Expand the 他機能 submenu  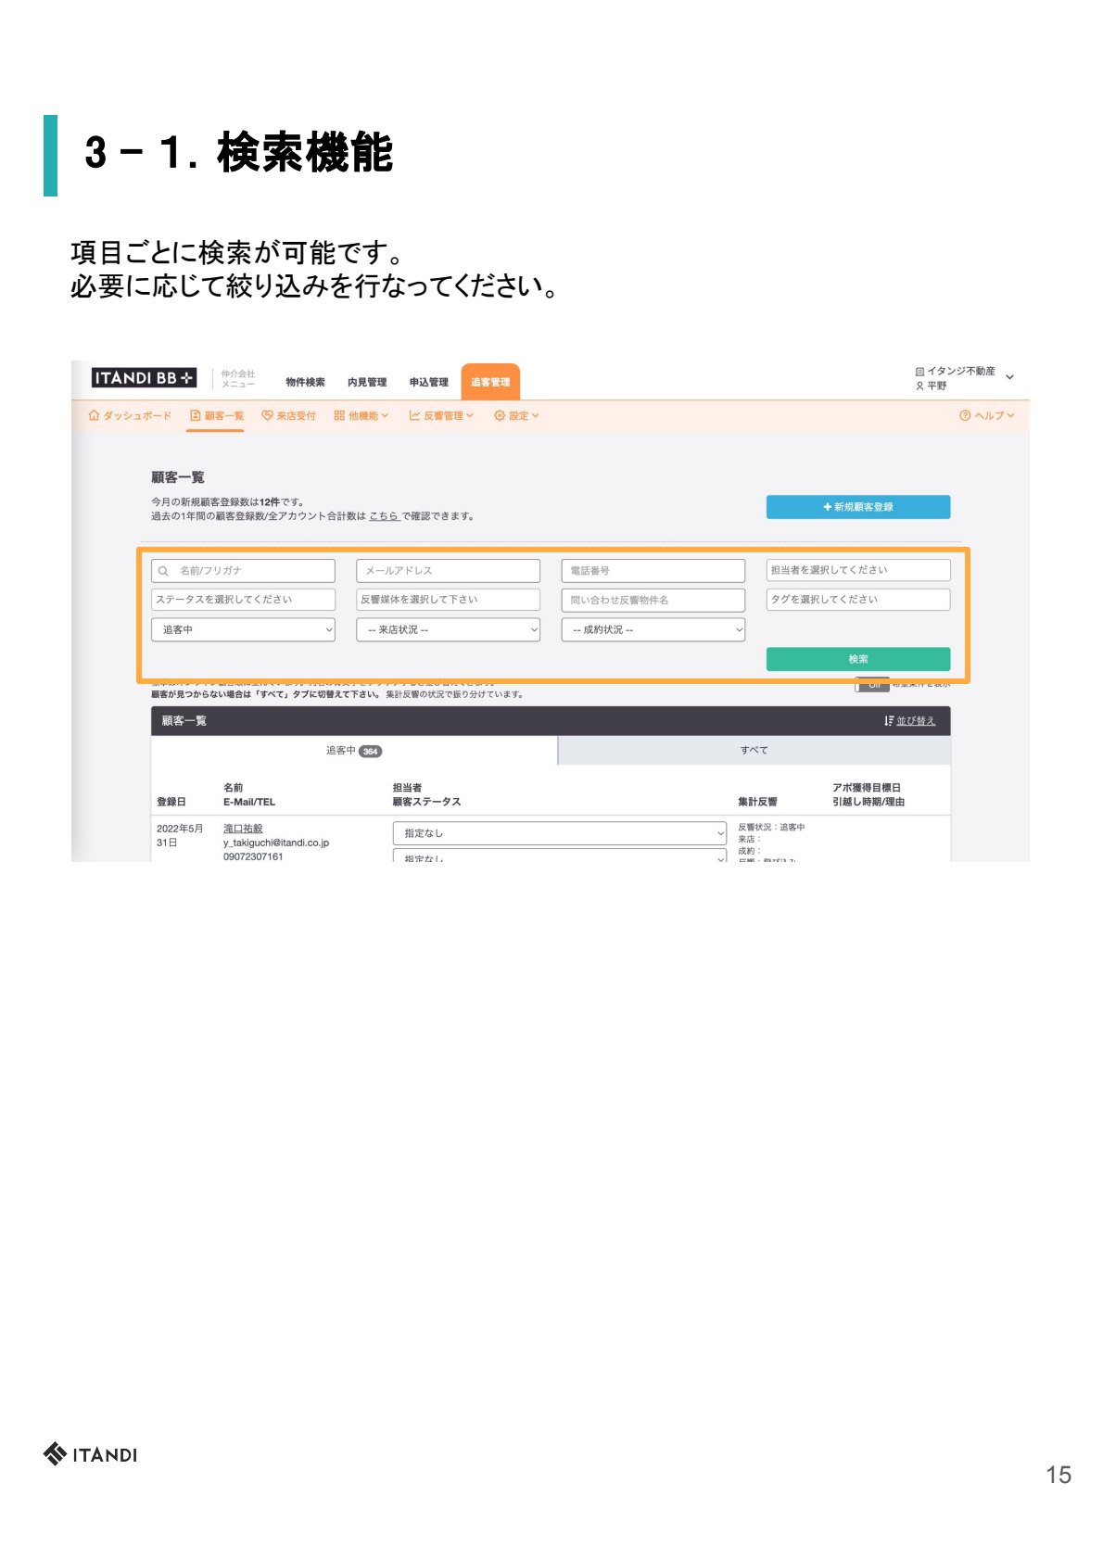385,415
